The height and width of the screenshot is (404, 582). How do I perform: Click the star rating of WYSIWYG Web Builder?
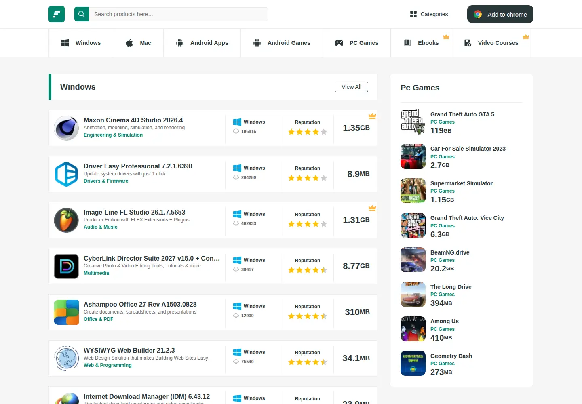308,362
